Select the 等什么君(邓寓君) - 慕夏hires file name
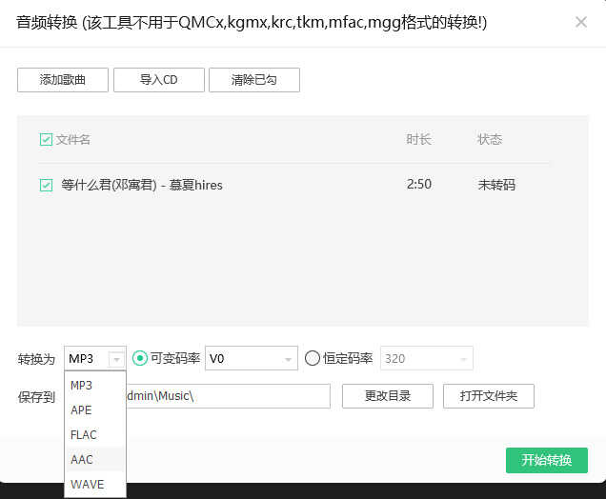 coord(141,185)
